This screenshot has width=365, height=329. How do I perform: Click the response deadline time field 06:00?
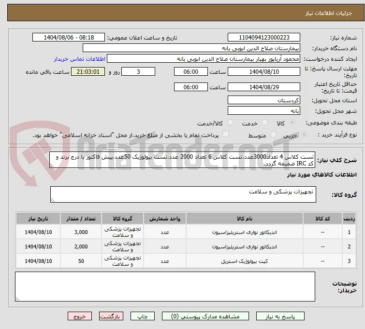click(190, 71)
